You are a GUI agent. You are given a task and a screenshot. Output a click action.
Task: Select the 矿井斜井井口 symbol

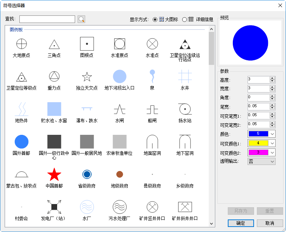pos(185,207)
